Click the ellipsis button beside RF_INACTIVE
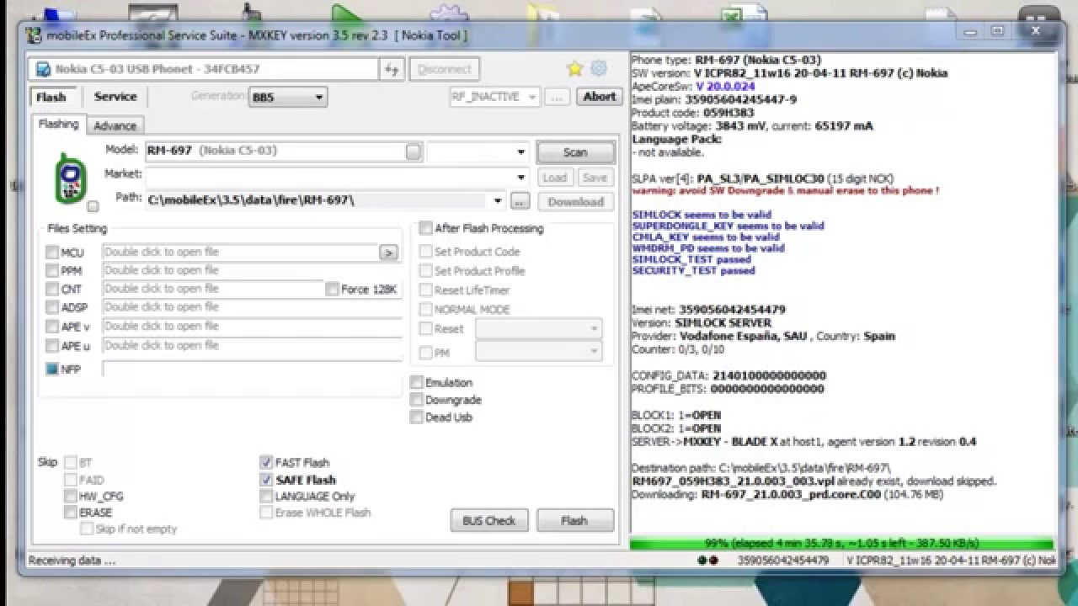1078x606 pixels. tap(557, 97)
